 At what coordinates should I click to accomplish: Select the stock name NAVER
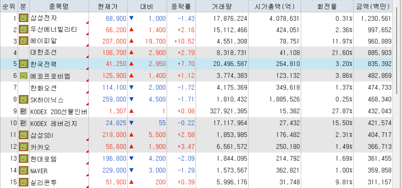point(39,170)
